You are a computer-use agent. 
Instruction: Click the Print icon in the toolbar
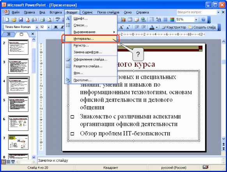[x=43, y=20]
